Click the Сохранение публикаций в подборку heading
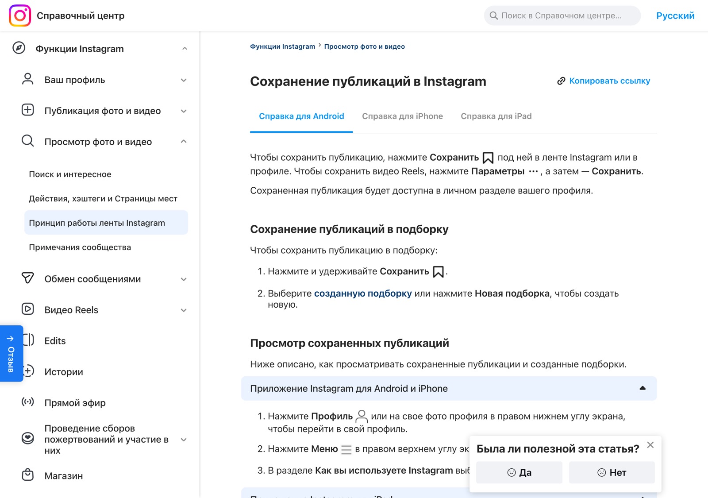This screenshot has height=498, width=708. [x=349, y=229]
